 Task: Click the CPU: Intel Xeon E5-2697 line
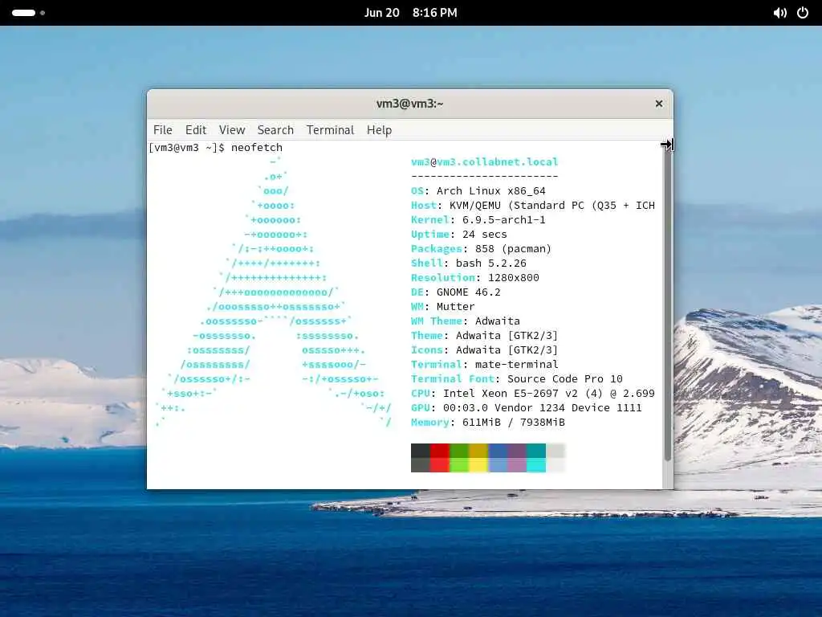click(x=533, y=393)
